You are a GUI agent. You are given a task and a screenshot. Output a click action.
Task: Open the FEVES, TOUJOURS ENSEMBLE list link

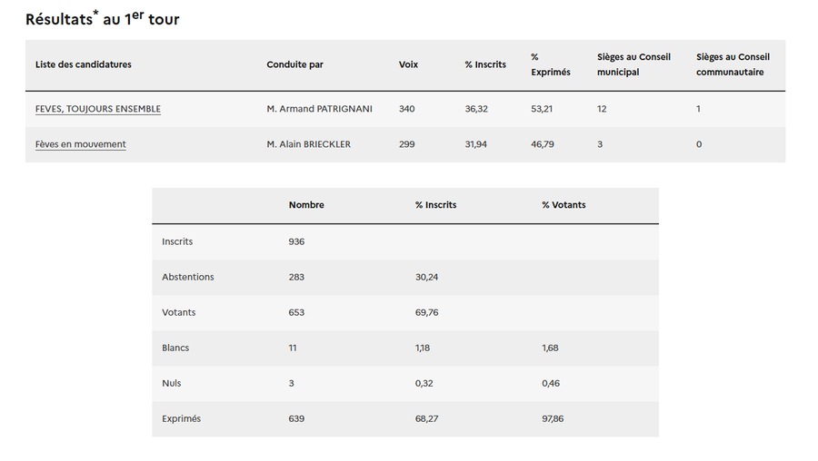click(98, 109)
